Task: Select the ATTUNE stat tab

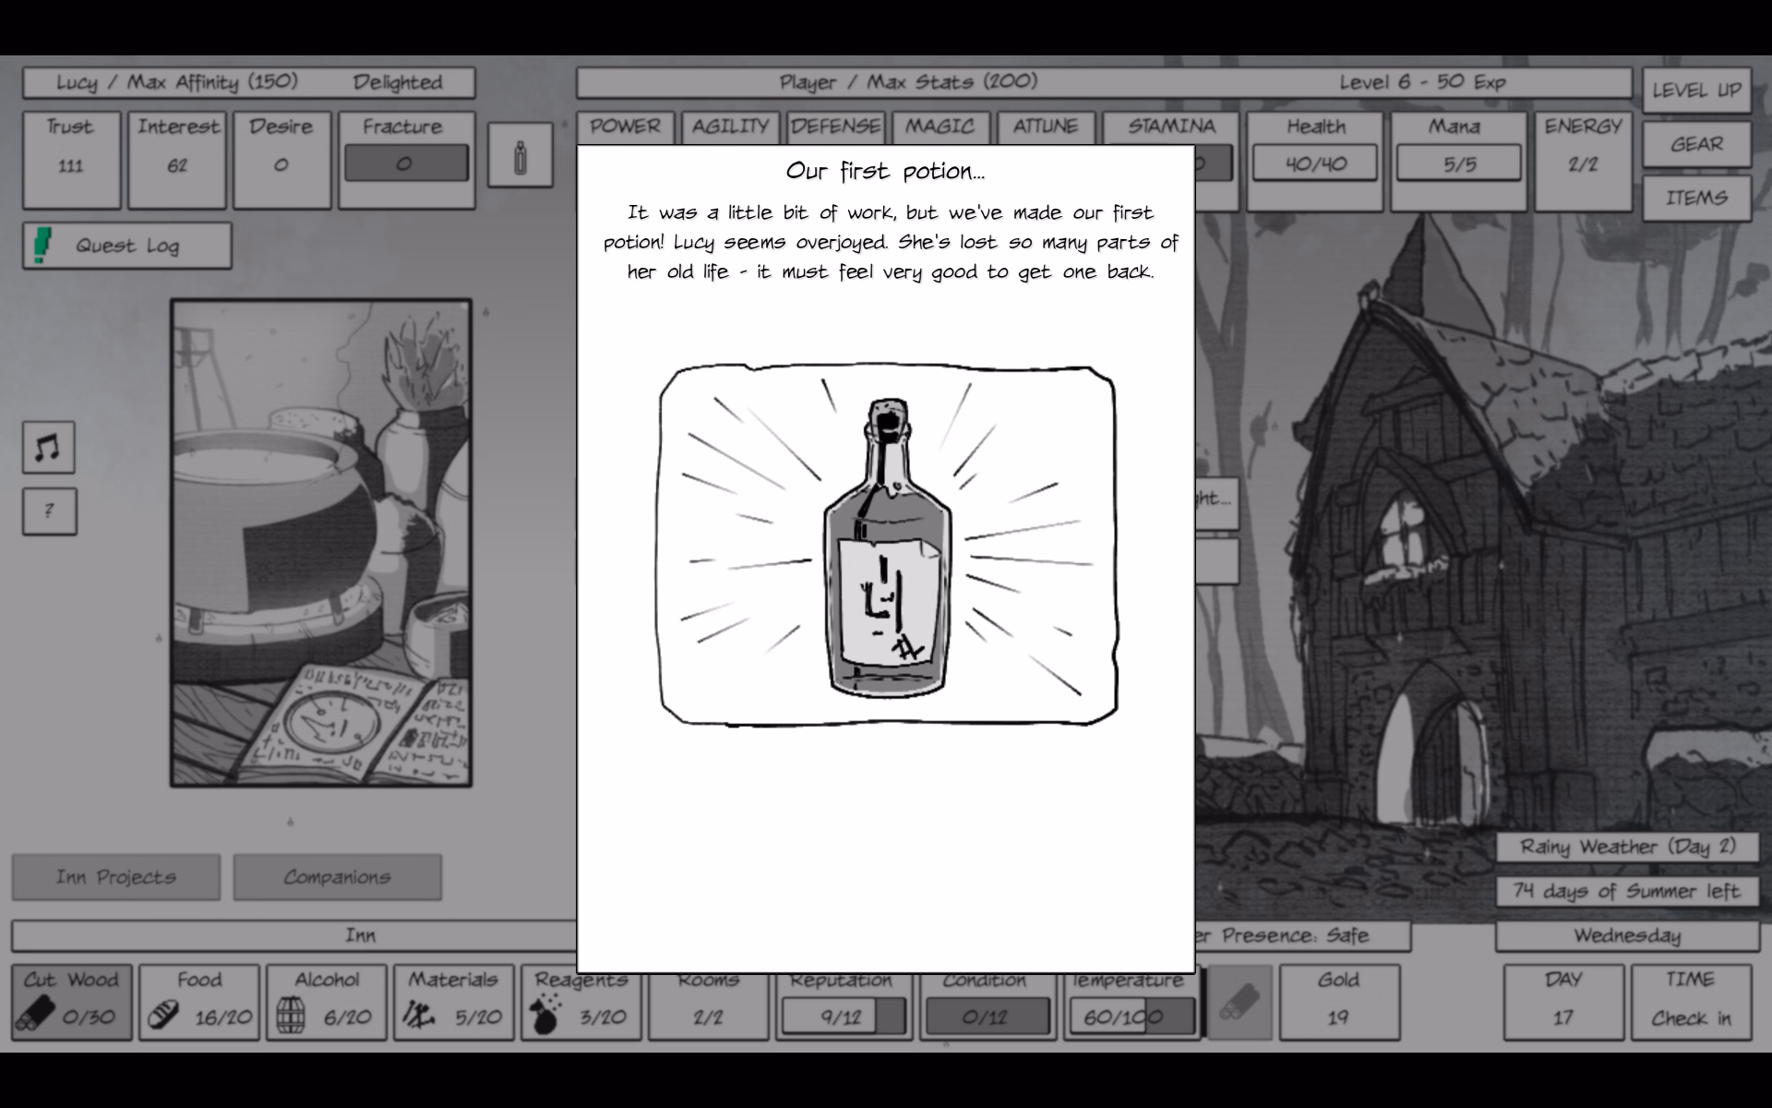Action: click(1045, 127)
